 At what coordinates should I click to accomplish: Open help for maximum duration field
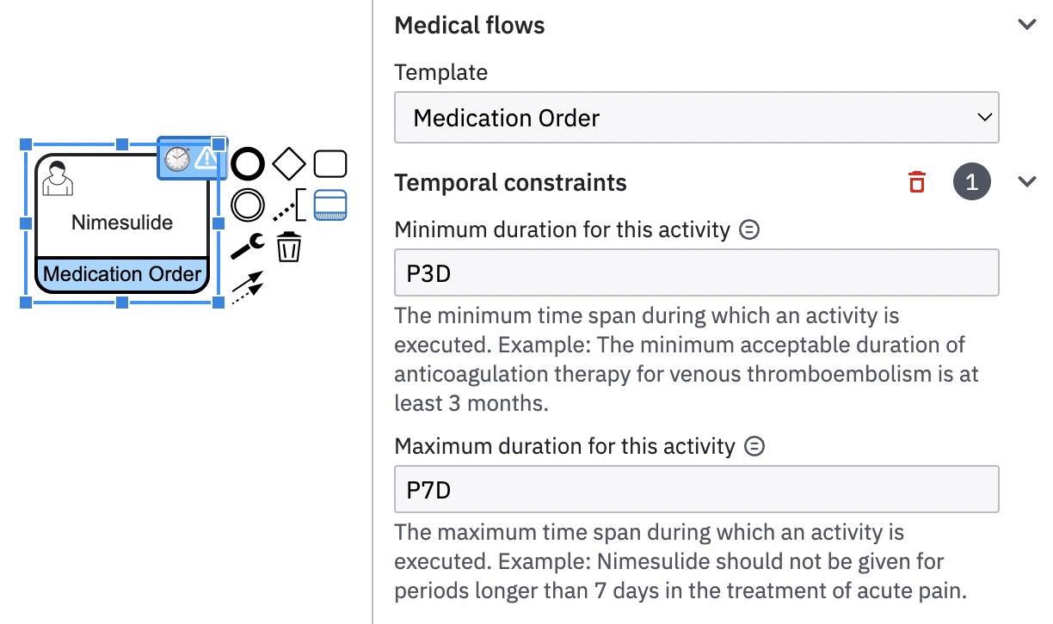[754, 445]
